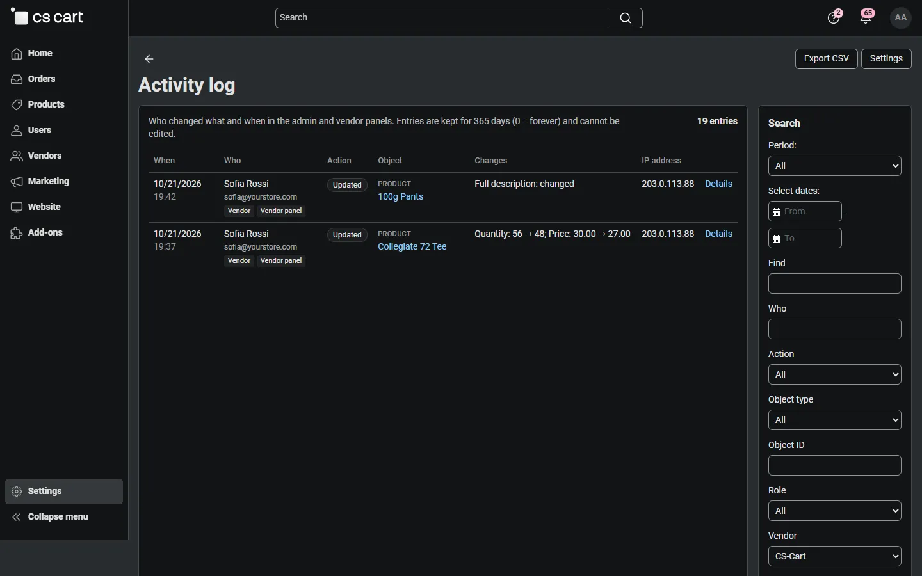
Task: Focus the Find input field
Action: [835, 284]
